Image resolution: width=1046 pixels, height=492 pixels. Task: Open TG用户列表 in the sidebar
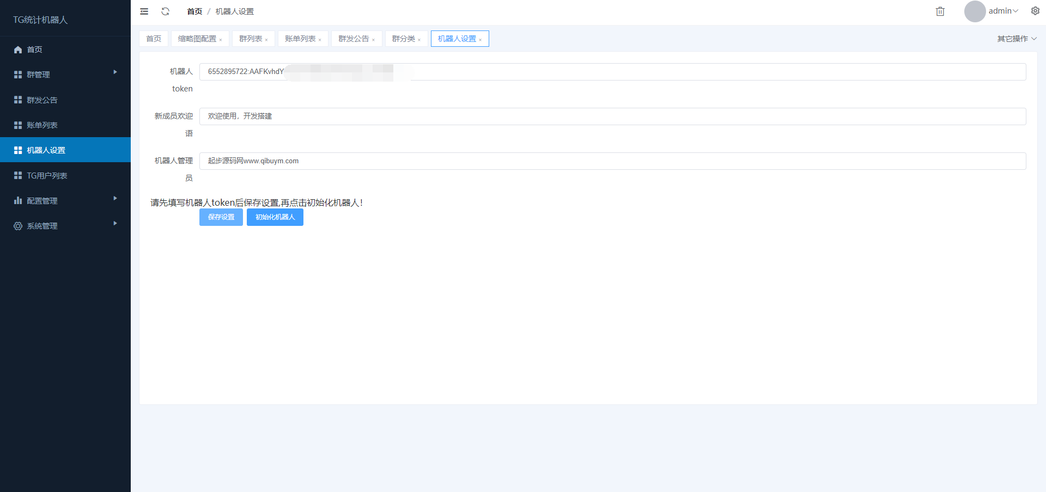(47, 176)
